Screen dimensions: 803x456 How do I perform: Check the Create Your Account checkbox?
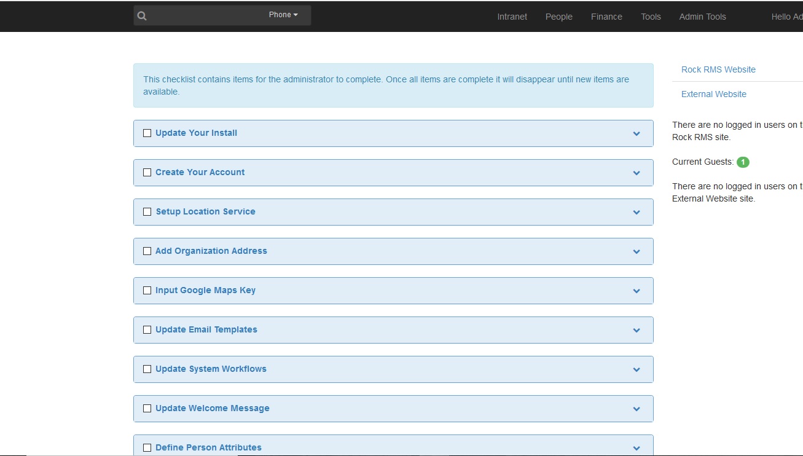(x=147, y=172)
